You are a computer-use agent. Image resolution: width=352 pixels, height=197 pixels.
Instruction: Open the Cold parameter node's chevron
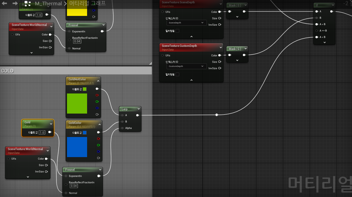click(51, 124)
